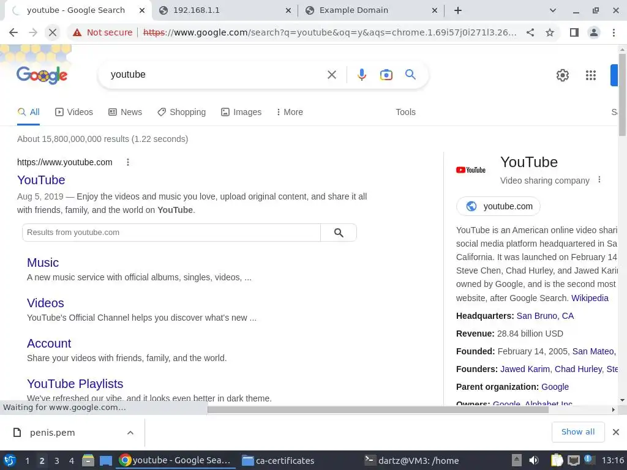Open Jawed Karim founder link
The width and height of the screenshot is (627, 470).
pos(525,369)
